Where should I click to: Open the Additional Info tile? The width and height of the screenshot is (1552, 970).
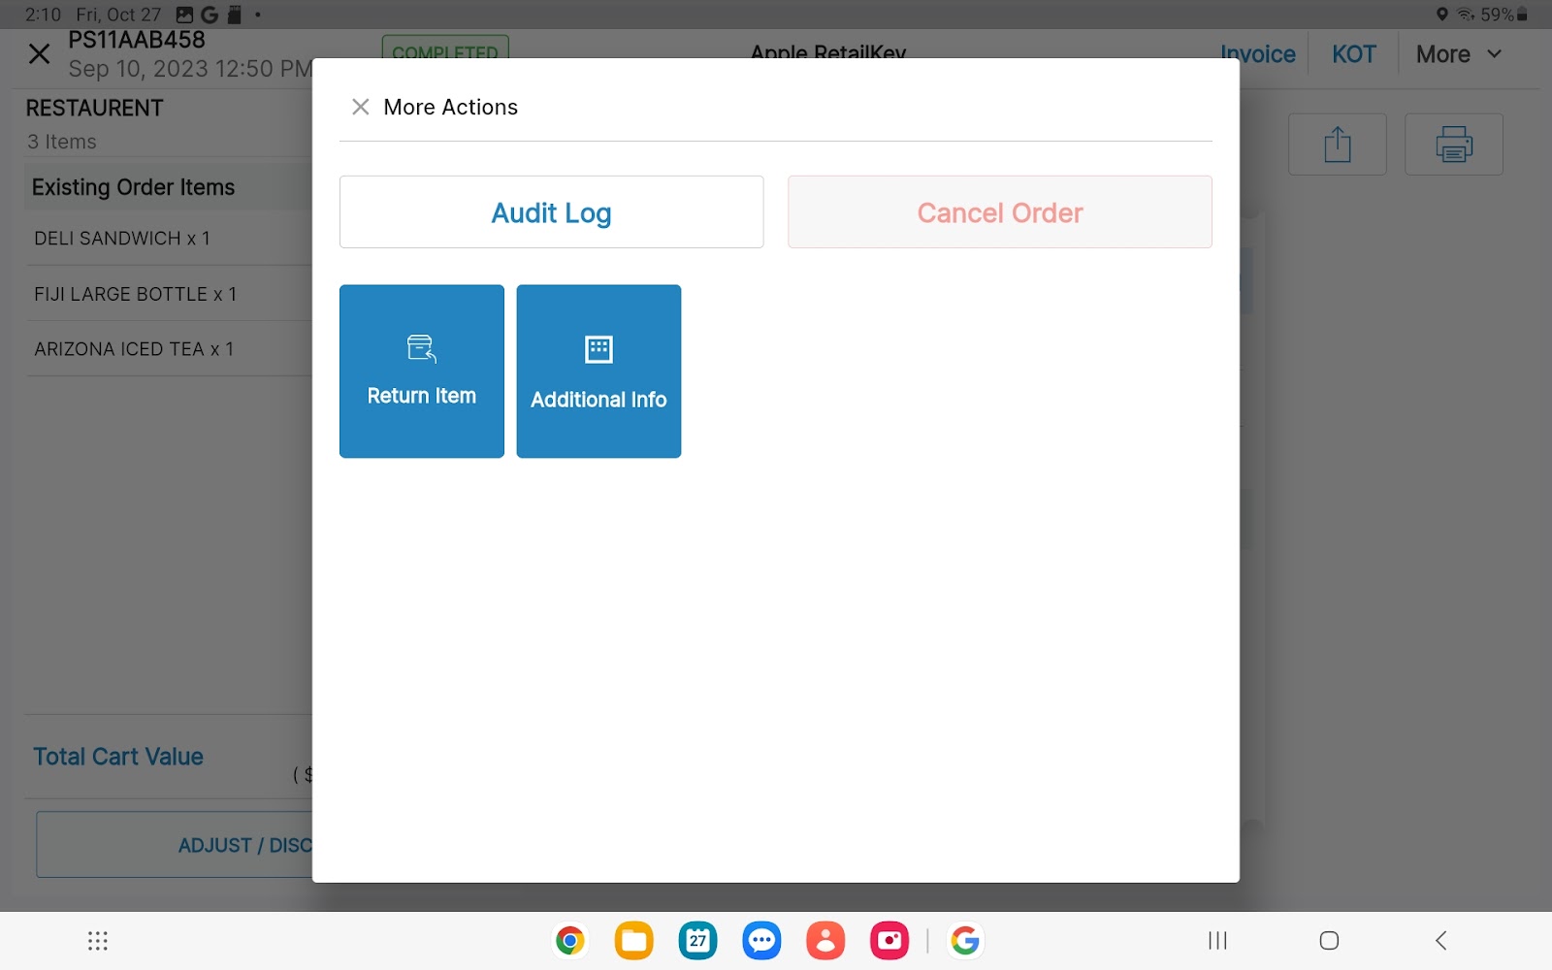598,371
